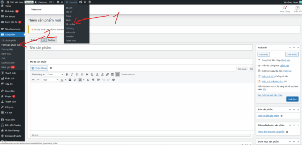Viewport: 302px width, 145px height.
Task: Toggle the Ảnh sản phẩm panel arrow
Action: point(298,109)
